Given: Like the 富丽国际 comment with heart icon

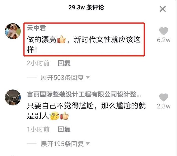Looking at the screenshot, I should pyautogui.click(x=163, y=97).
